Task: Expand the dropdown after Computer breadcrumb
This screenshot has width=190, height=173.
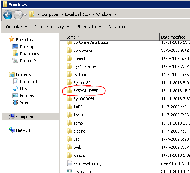Action: point(62,15)
